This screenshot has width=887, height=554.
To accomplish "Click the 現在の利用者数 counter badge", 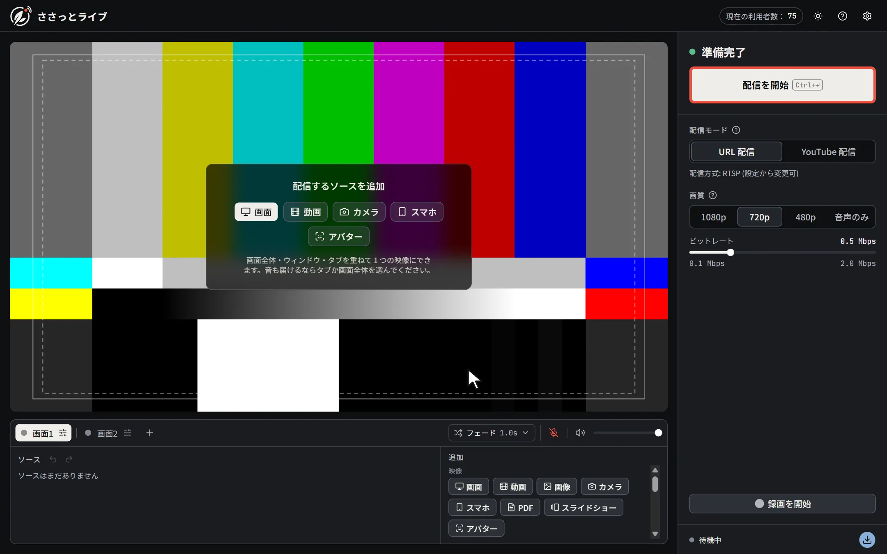I will tap(761, 16).
